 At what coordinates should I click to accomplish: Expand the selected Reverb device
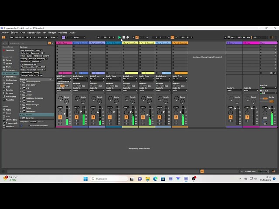click(21, 115)
